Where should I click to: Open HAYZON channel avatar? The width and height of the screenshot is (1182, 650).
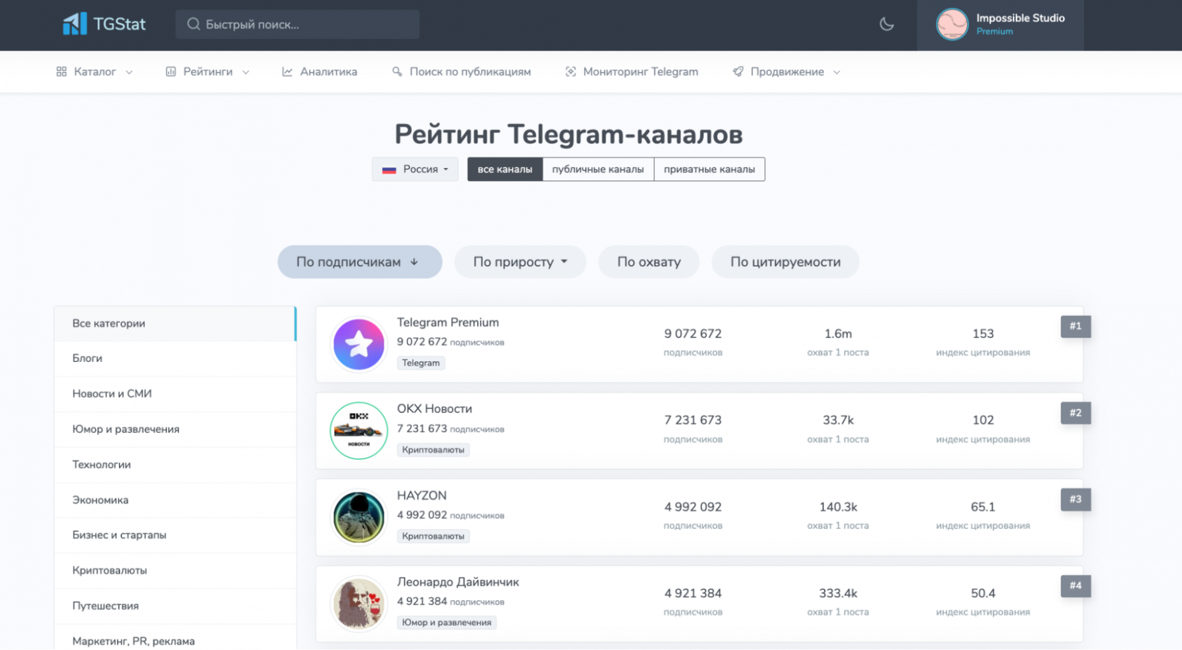tap(358, 517)
